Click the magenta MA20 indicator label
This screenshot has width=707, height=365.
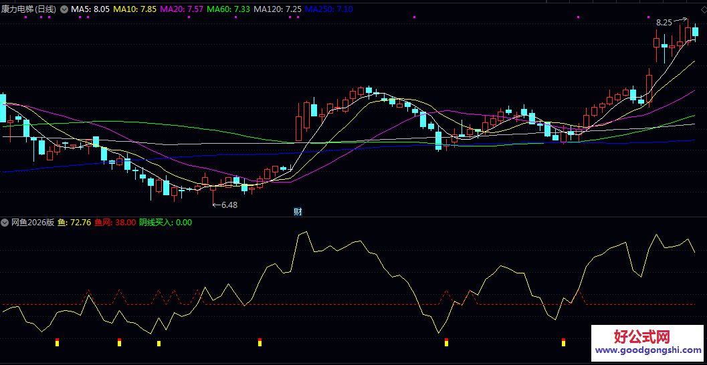pyautogui.click(x=182, y=9)
